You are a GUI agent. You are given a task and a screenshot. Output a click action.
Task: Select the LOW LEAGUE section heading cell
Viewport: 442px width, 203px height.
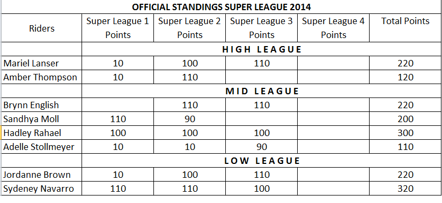(262, 161)
